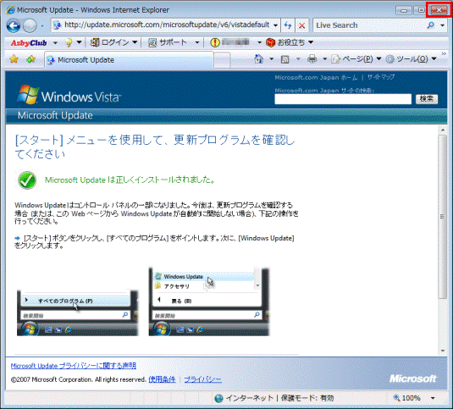453x409 pixels.
Task: Open the お役立ち toolbar menu
Action: (290, 42)
